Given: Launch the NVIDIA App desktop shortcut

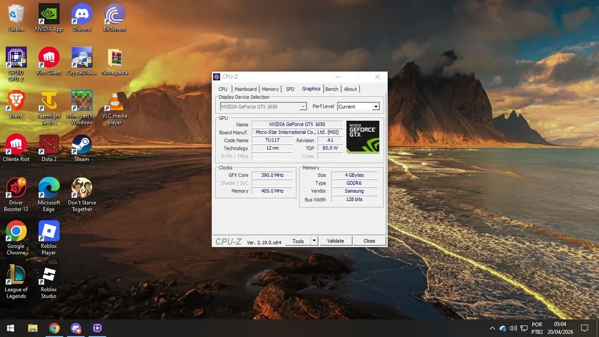Looking at the screenshot, I should (x=49, y=18).
